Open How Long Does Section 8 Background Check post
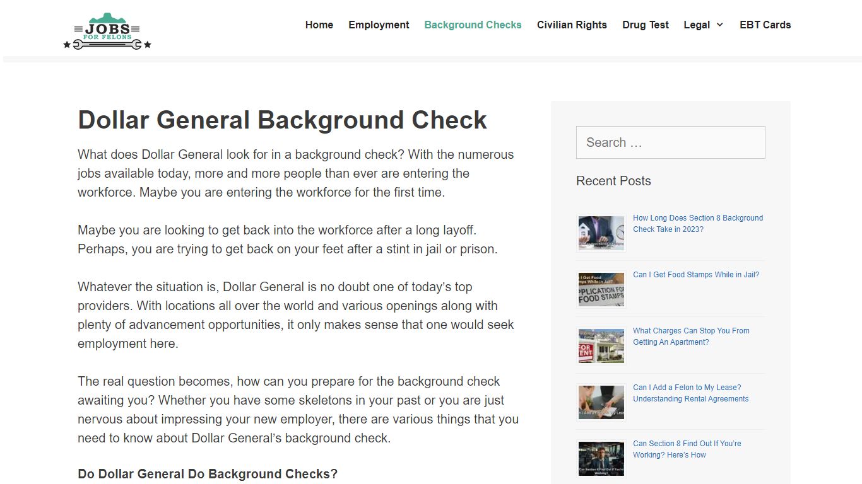862x484 pixels. [x=698, y=224]
